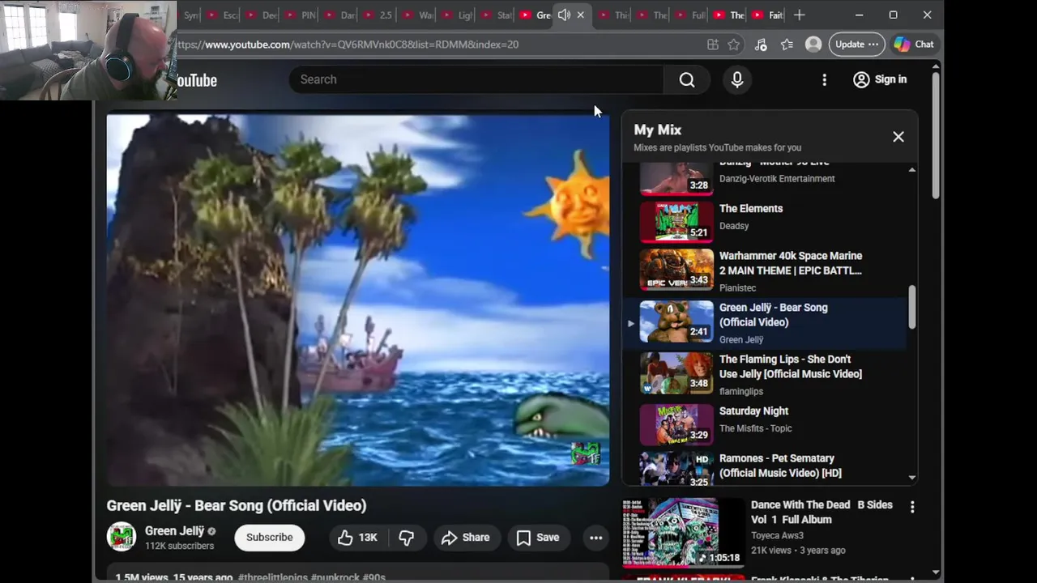Switch to the 'Fait' tab
Image resolution: width=1037 pixels, height=583 pixels.
tap(767, 15)
